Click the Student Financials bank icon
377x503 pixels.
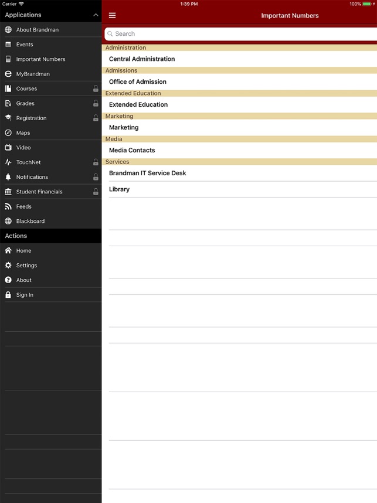point(8,192)
